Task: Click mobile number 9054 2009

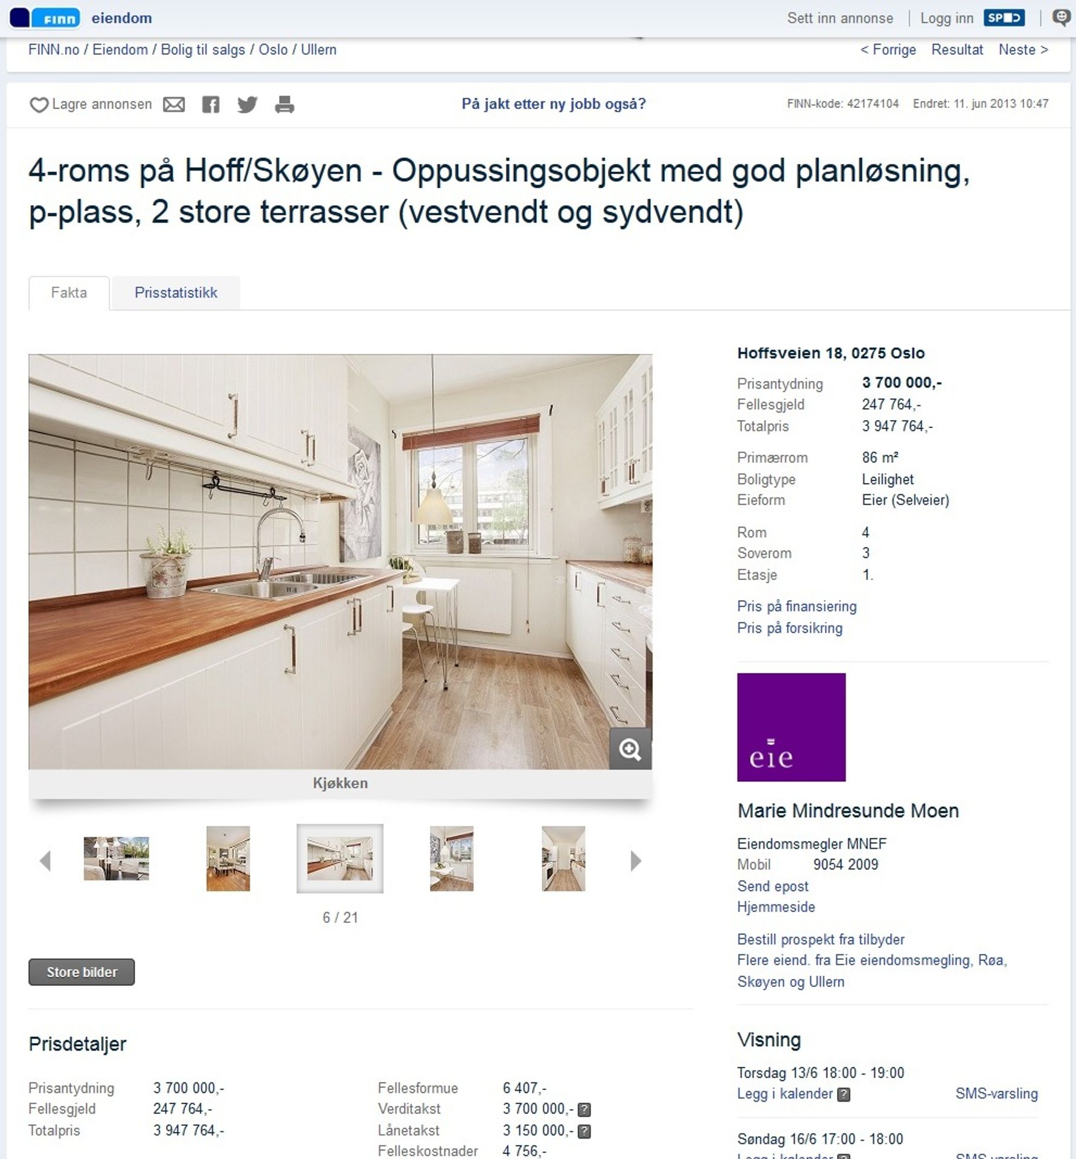Action: click(x=845, y=864)
